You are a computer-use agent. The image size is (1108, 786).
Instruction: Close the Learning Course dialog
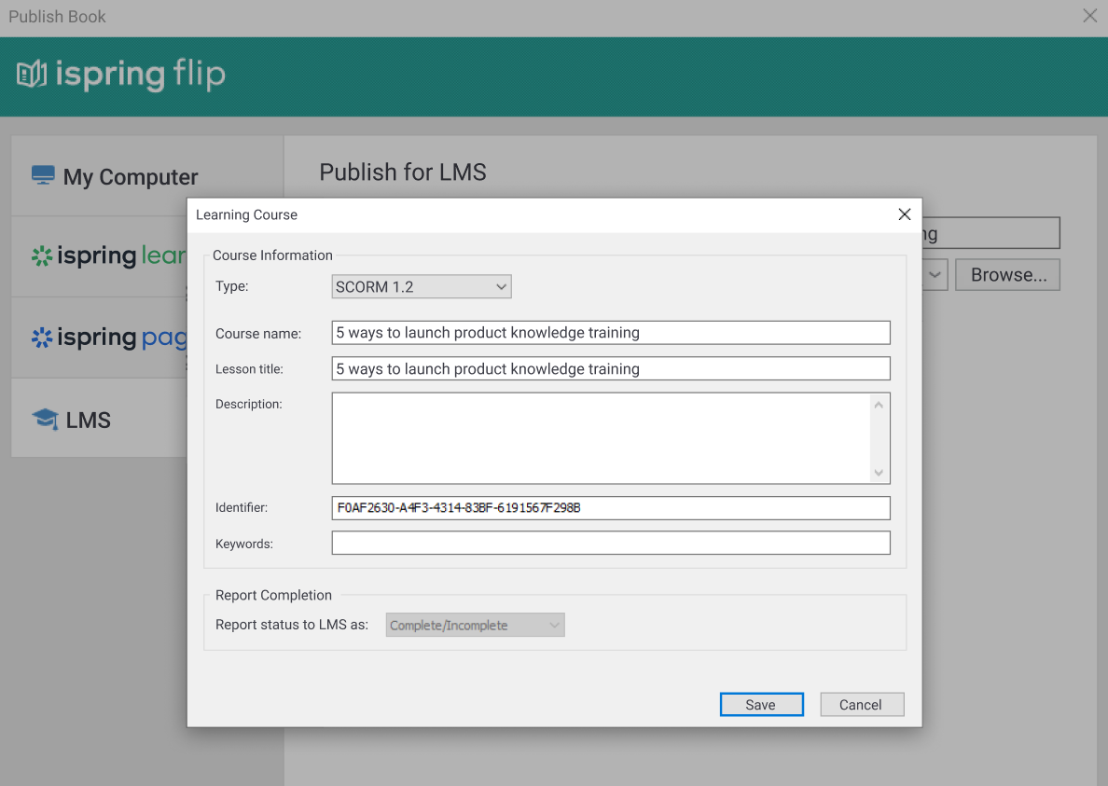[x=904, y=214]
